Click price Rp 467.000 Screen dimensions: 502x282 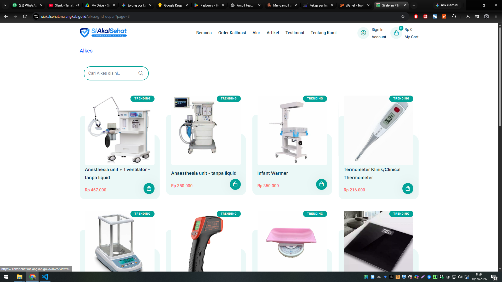95,190
